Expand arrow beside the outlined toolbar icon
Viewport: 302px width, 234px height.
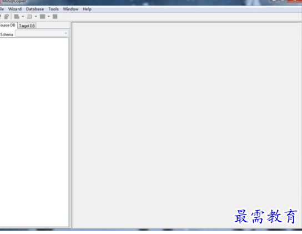point(36,17)
